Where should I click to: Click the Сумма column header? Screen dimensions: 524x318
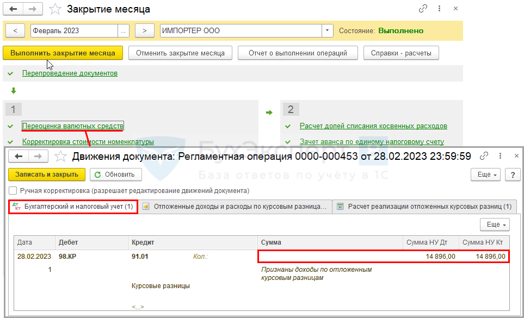tap(330, 242)
